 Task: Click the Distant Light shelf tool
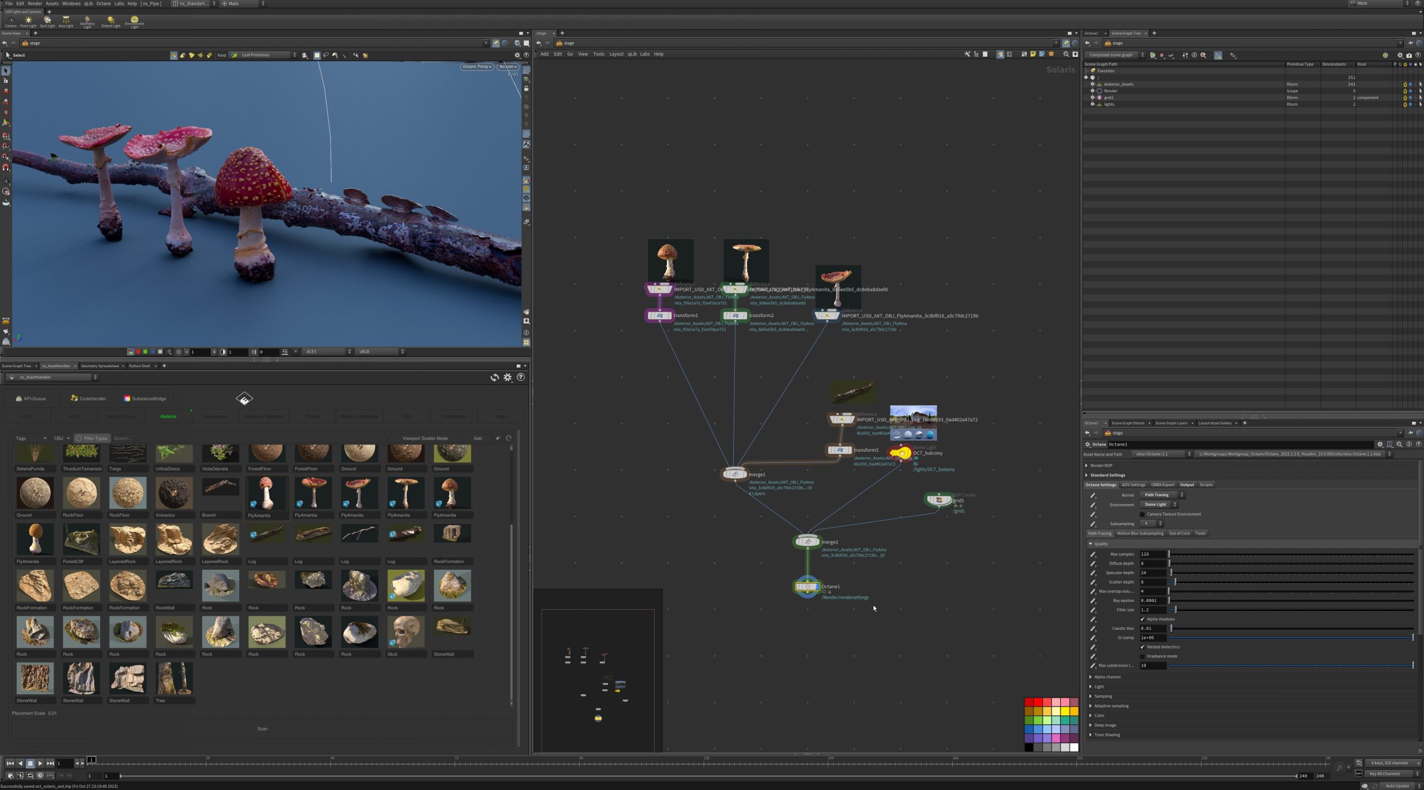[111, 21]
